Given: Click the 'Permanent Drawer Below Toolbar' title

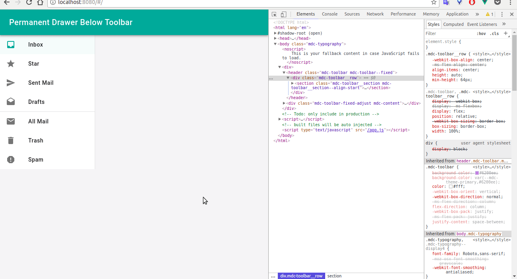Looking at the screenshot, I should click(x=71, y=22).
